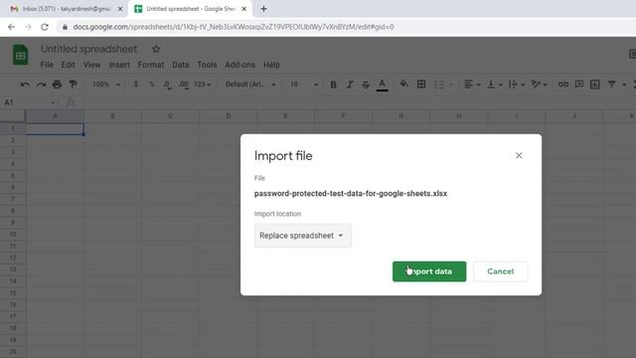Open the Data menu

pyautogui.click(x=180, y=65)
